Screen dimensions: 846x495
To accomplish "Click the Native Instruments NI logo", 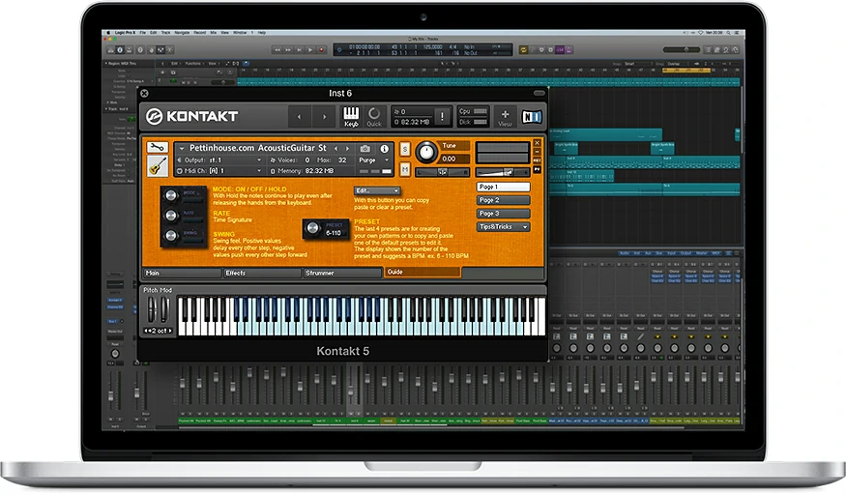I will [531, 116].
